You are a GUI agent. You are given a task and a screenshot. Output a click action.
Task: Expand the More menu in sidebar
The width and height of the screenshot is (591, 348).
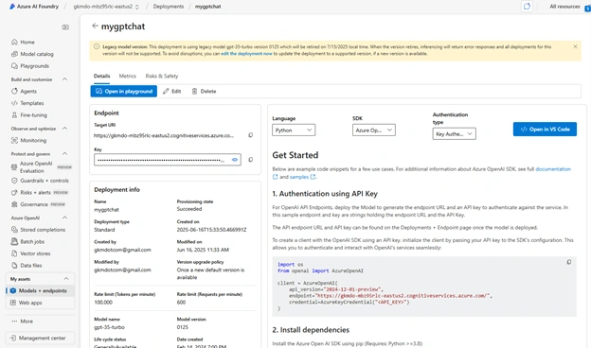click(x=22, y=322)
